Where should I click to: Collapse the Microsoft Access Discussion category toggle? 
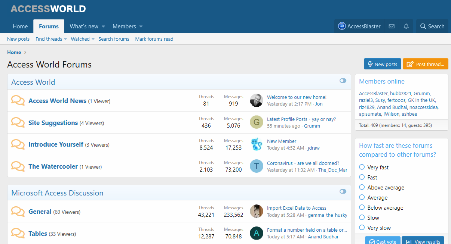(x=343, y=191)
